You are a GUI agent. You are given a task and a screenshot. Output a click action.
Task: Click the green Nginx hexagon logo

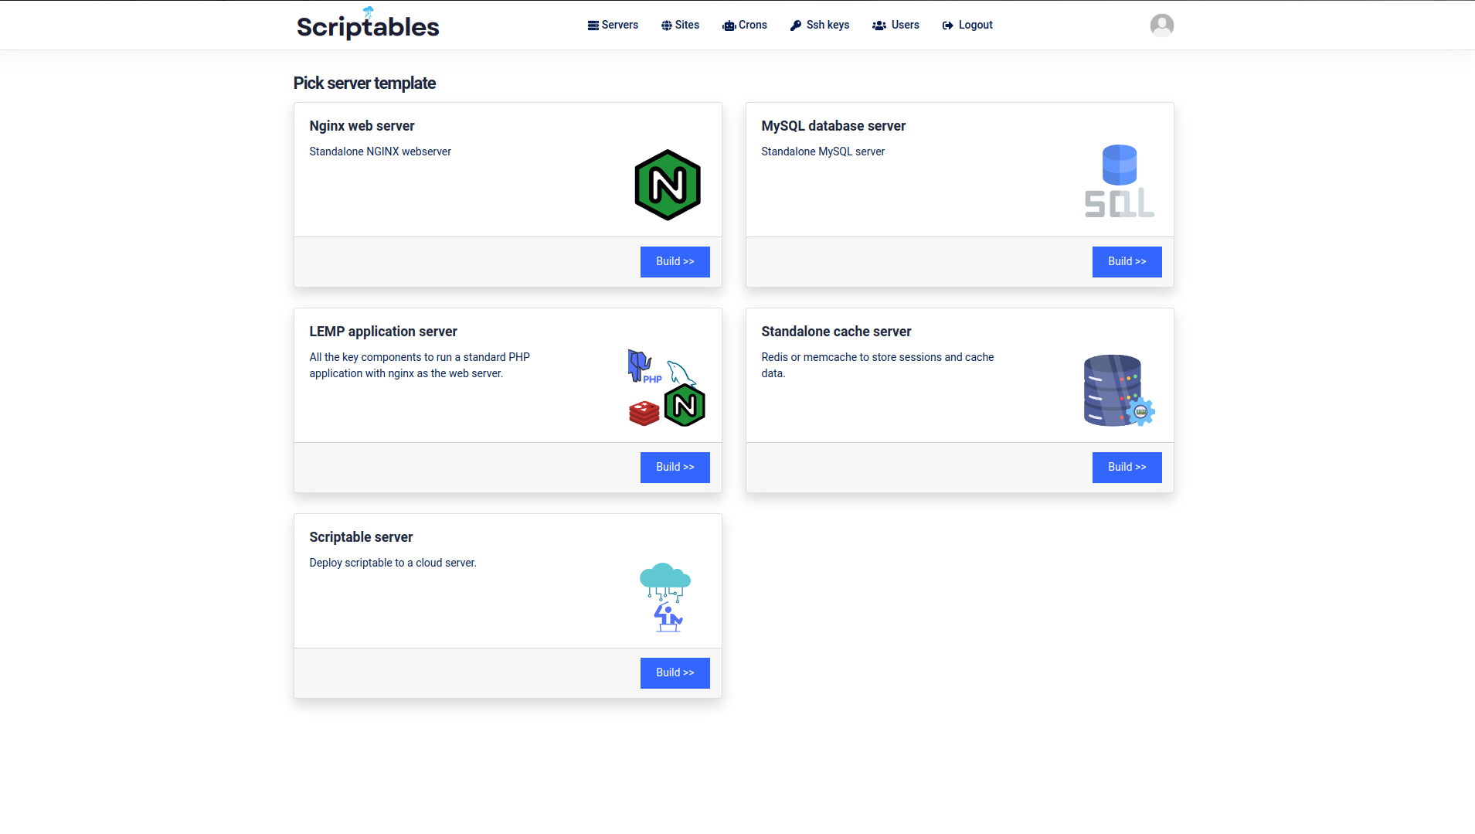(x=667, y=184)
